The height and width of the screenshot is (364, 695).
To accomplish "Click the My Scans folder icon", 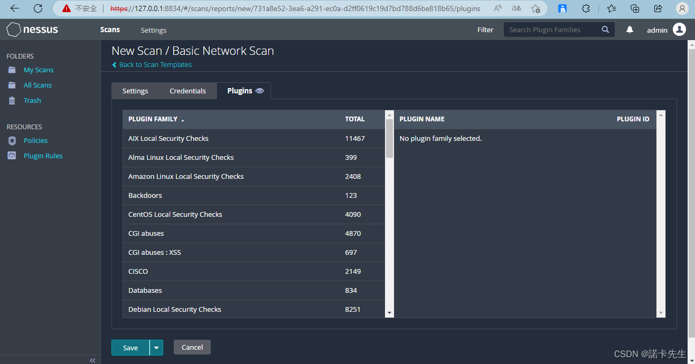I will pos(12,70).
